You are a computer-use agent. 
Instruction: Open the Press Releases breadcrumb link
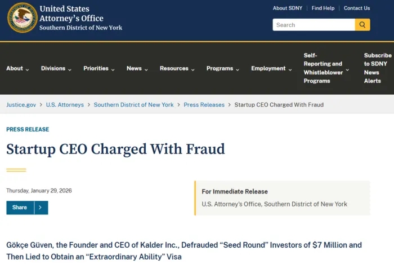coord(204,105)
